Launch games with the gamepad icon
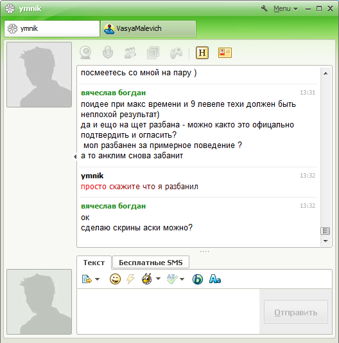This screenshot has width=339, height=343. click(176, 53)
